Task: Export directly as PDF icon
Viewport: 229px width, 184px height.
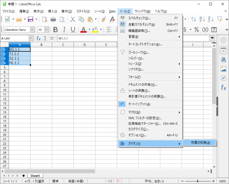Action: pos(45,19)
